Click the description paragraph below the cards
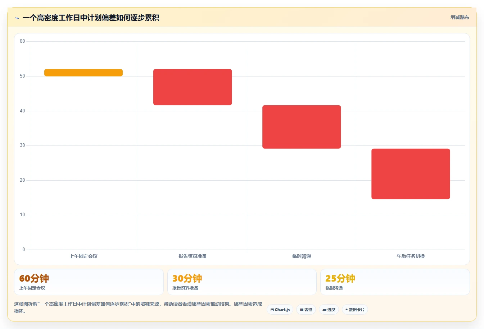Screen dimensions: 484x329 (x=138, y=307)
